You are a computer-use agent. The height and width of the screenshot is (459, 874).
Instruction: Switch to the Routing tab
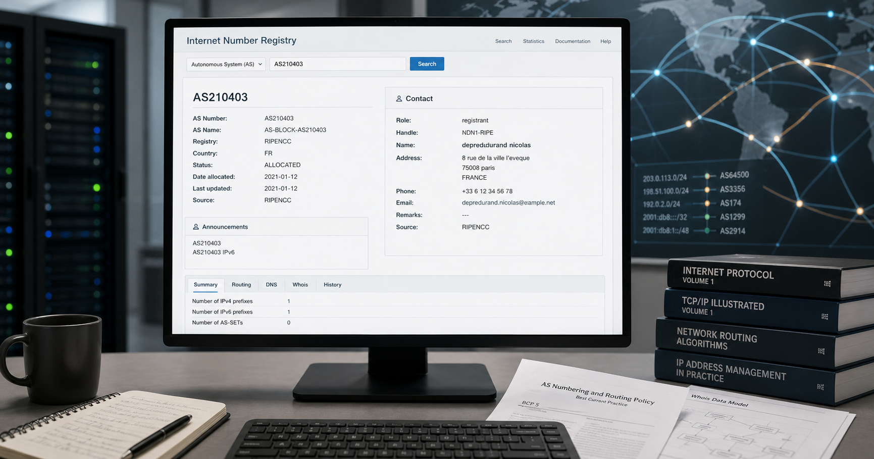click(x=241, y=285)
